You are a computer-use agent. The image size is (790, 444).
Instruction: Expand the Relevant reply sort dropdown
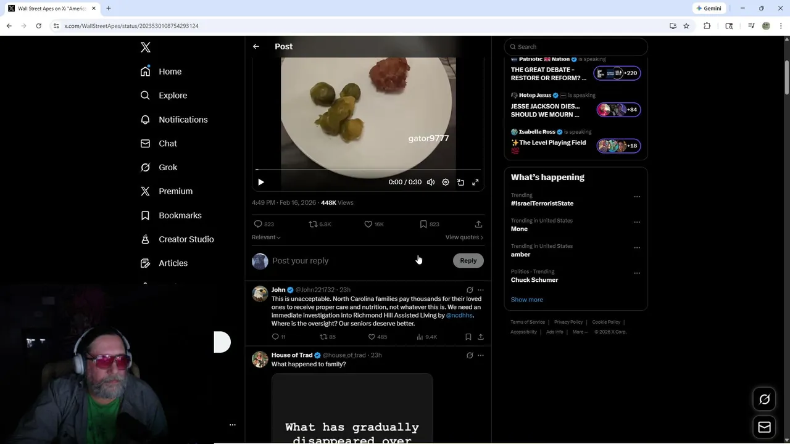coord(266,237)
